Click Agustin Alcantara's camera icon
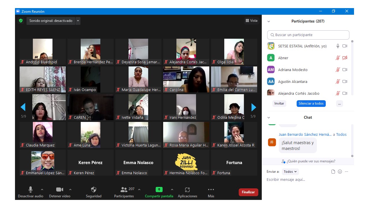369x208 pixels. (x=345, y=81)
